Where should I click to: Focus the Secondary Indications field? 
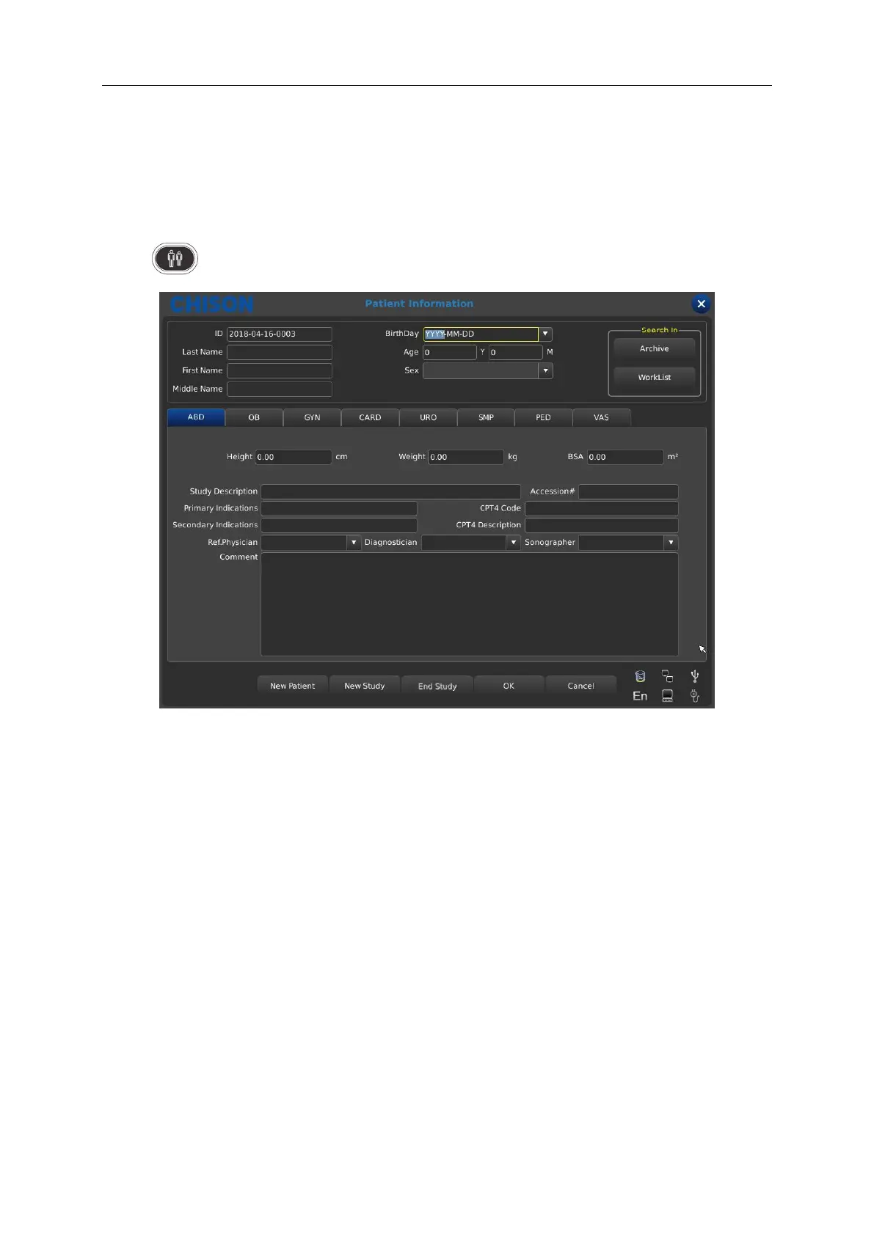[x=339, y=525]
